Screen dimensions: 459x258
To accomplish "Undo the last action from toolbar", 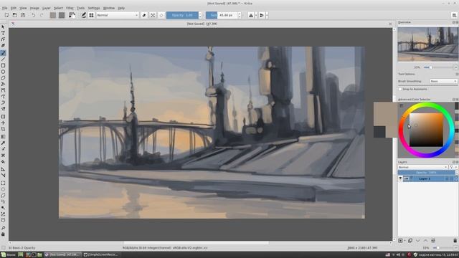I will [34, 15].
